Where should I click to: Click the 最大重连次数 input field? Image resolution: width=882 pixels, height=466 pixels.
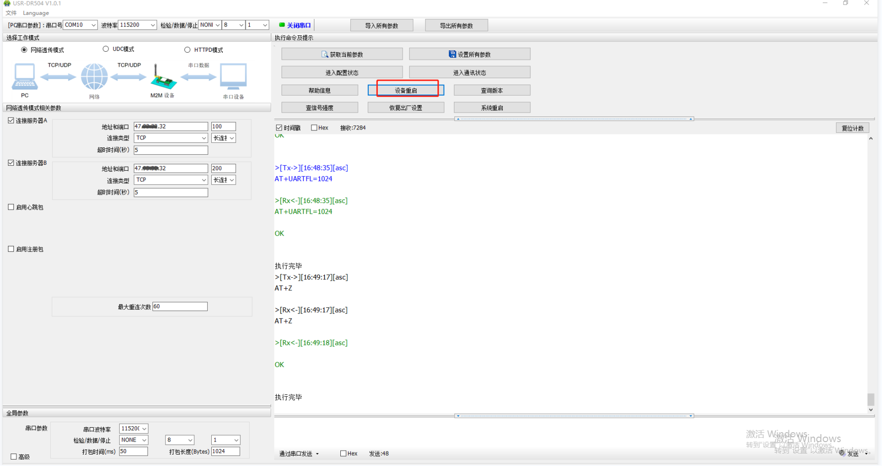pyautogui.click(x=180, y=307)
